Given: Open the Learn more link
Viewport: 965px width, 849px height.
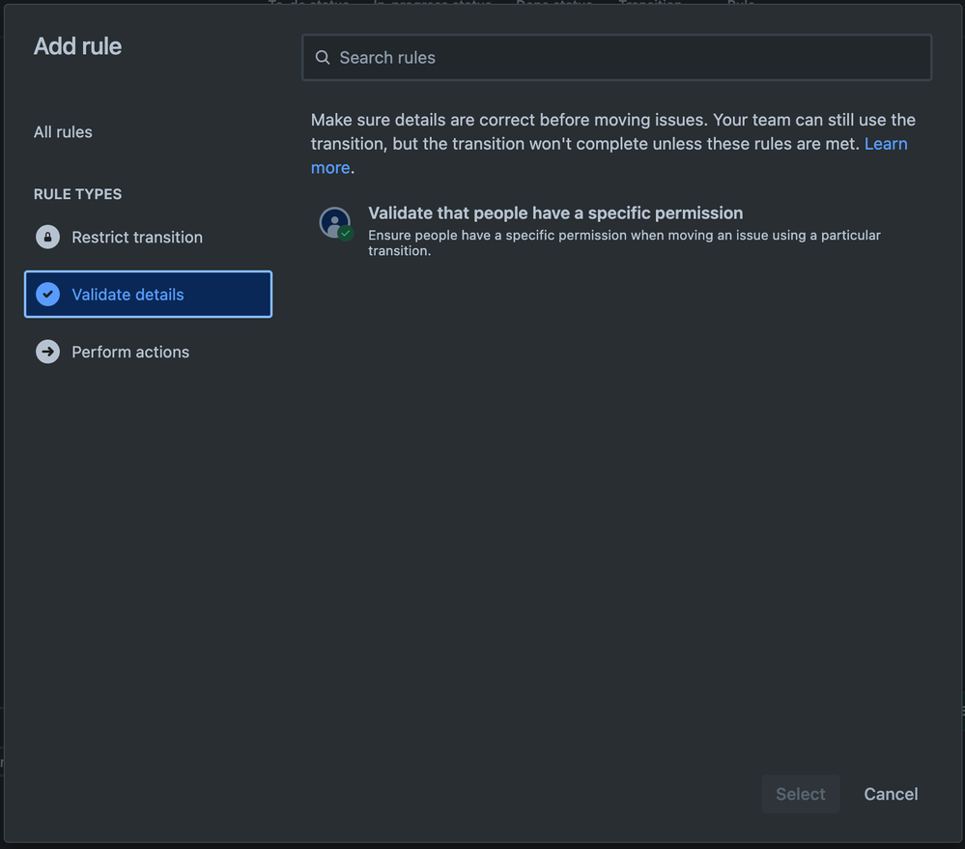Looking at the screenshot, I should pos(886,143).
